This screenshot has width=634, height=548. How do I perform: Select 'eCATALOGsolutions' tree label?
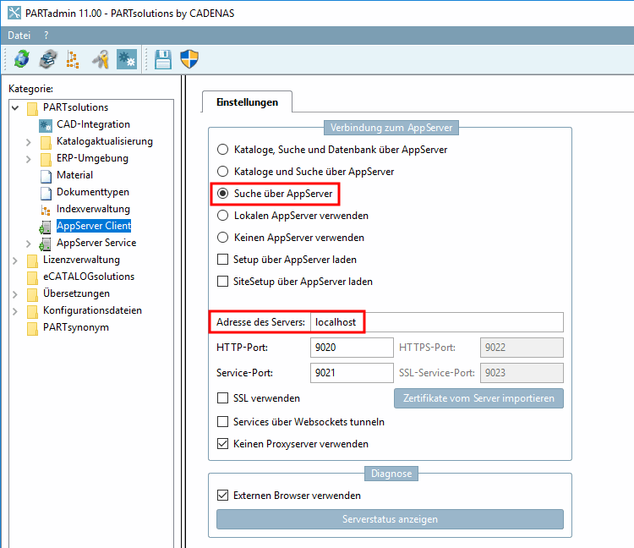click(x=89, y=277)
